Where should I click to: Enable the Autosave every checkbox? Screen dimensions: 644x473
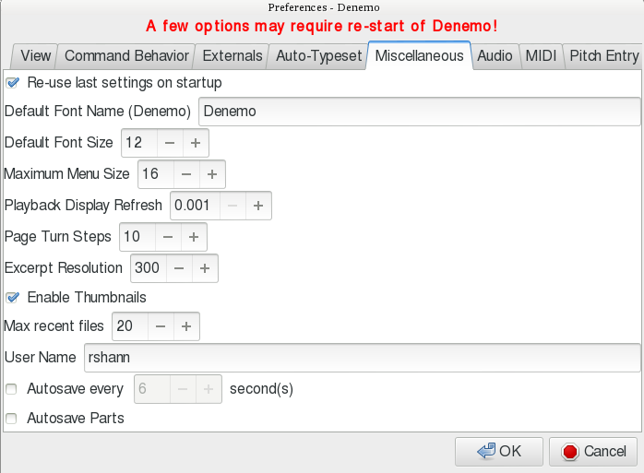pos(12,389)
